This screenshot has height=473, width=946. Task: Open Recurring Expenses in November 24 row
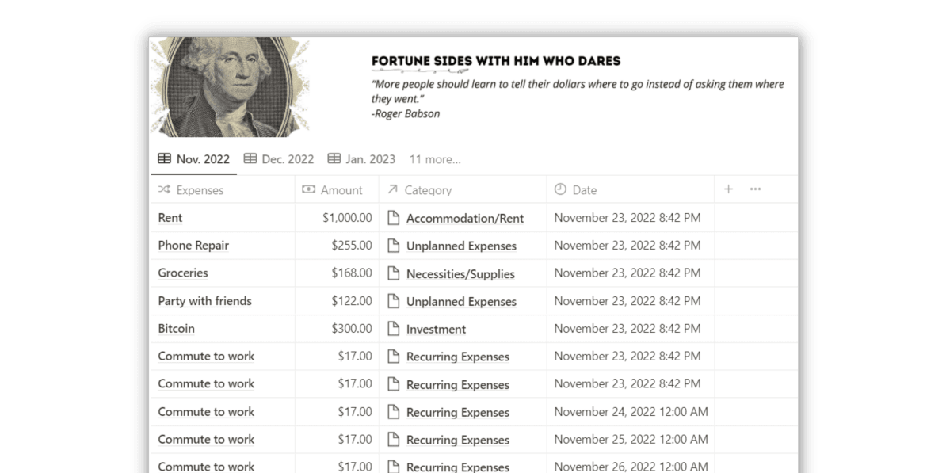pyautogui.click(x=458, y=413)
